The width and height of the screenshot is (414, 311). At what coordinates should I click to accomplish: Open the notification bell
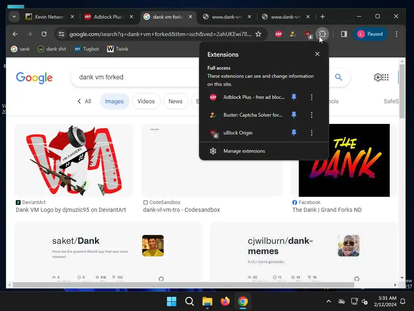tap(403, 301)
